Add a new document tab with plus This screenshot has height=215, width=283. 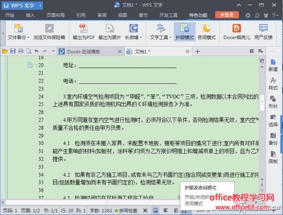click(198, 51)
